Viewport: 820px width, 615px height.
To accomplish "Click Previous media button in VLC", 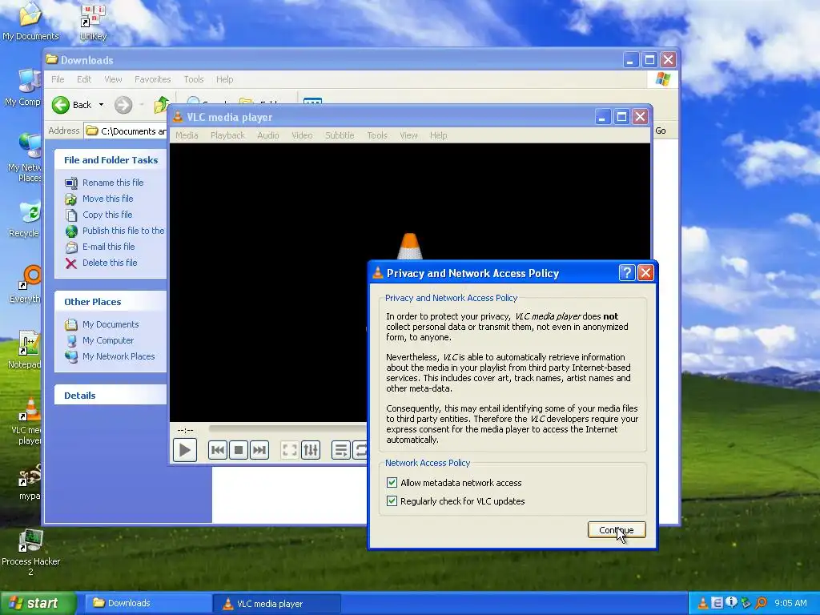I will pyautogui.click(x=218, y=450).
